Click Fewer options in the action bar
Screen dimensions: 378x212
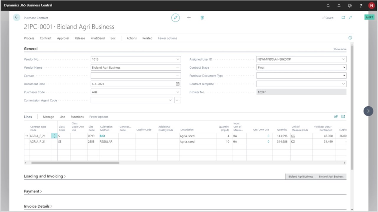(167, 38)
